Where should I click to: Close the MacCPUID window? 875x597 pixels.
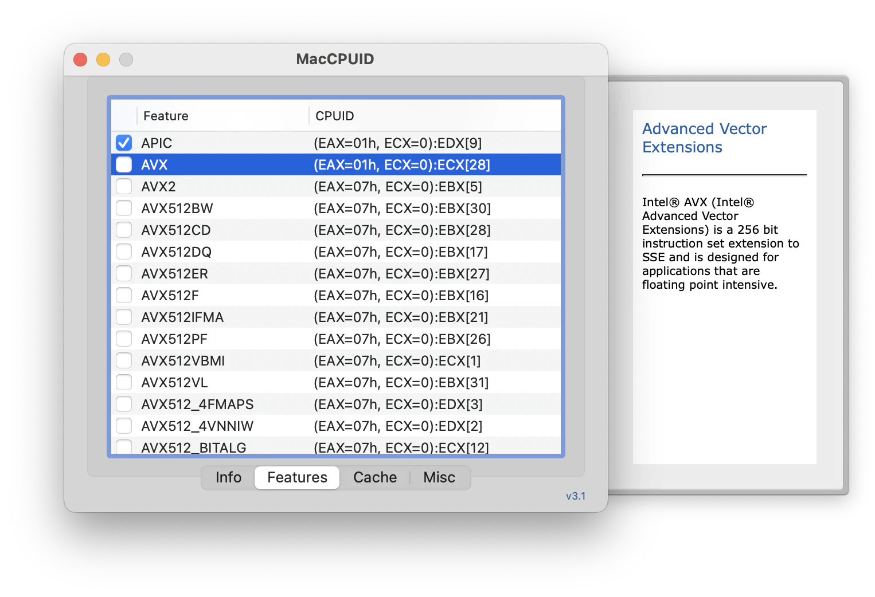80,60
